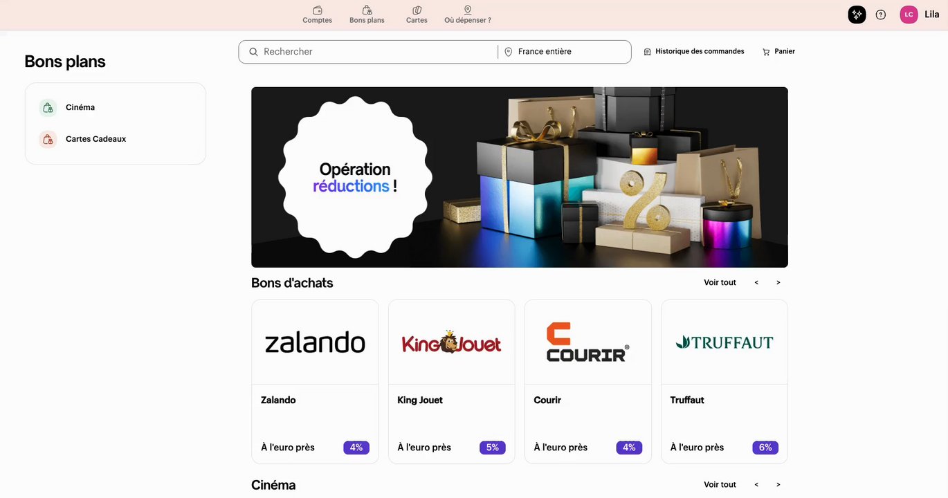The width and height of the screenshot is (948, 498).
Task: Click the LC profile avatar
Action: pos(909,15)
